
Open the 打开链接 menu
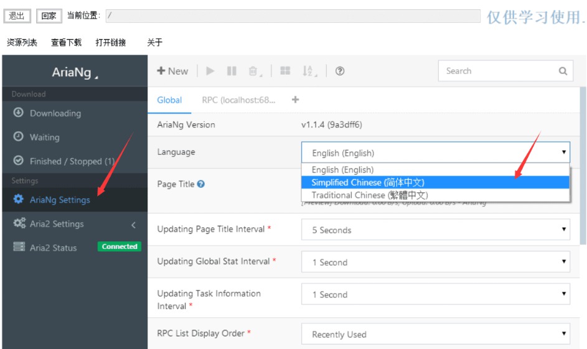click(x=111, y=42)
